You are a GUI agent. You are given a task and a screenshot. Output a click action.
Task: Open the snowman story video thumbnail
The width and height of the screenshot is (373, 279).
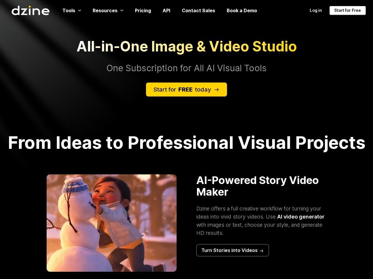pos(111,223)
